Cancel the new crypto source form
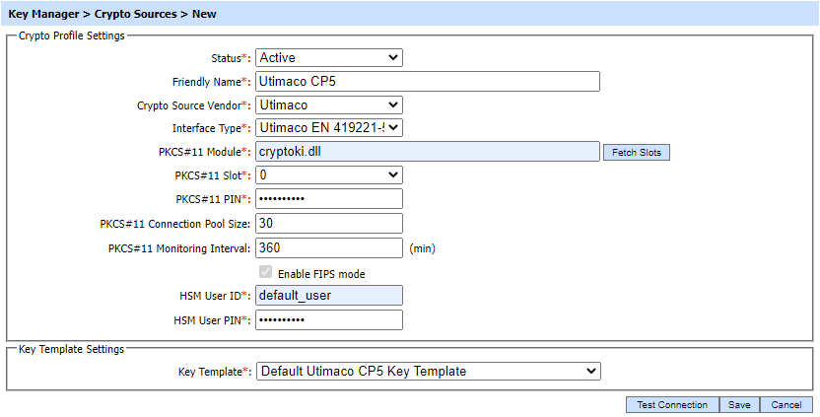The height and width of the screenshot is (417, 820). pos(786,405)
